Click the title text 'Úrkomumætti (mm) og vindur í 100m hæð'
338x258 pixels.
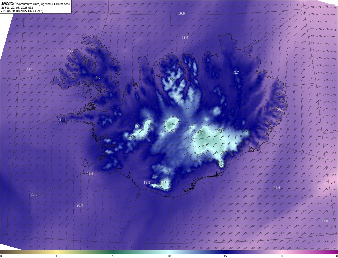[42, 4]
